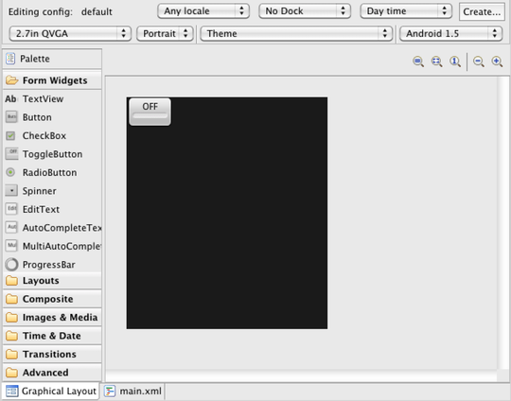Select the ProgressBar widget icon
511x401 pixels.
point(11,264)
